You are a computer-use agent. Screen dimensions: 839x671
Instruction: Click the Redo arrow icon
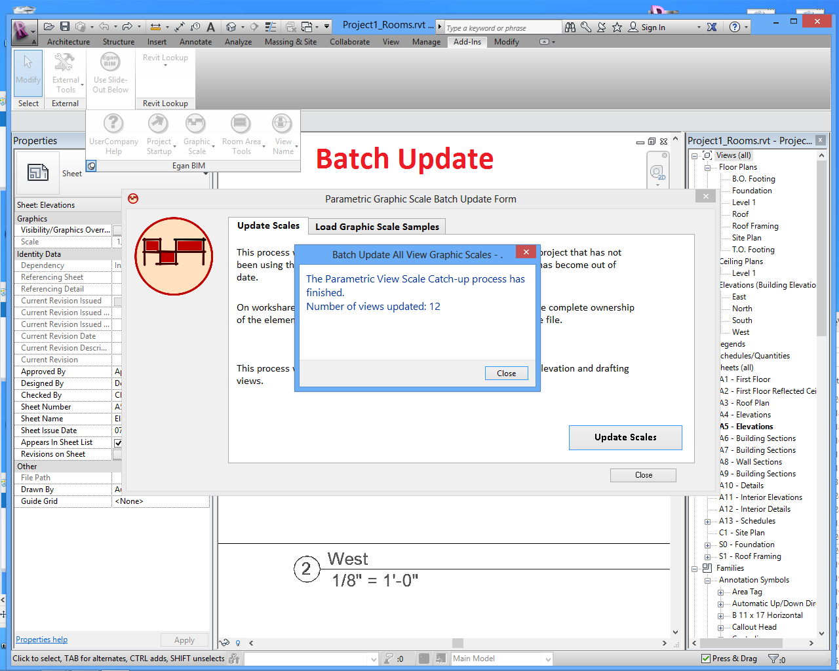click(127, 27)
